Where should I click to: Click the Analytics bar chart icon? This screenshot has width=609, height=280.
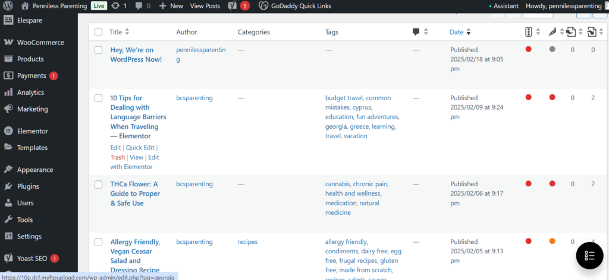tap(8, 92)
